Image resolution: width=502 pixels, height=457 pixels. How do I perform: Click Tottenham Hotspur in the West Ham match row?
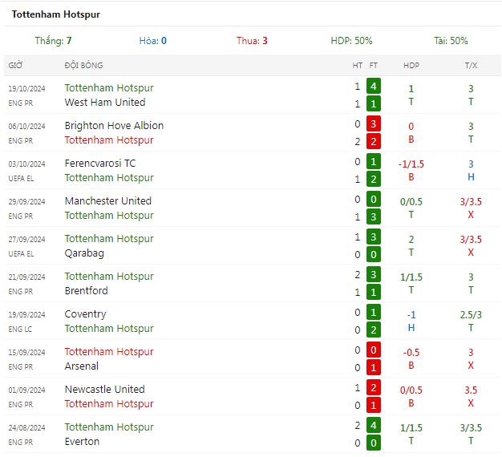109,88
